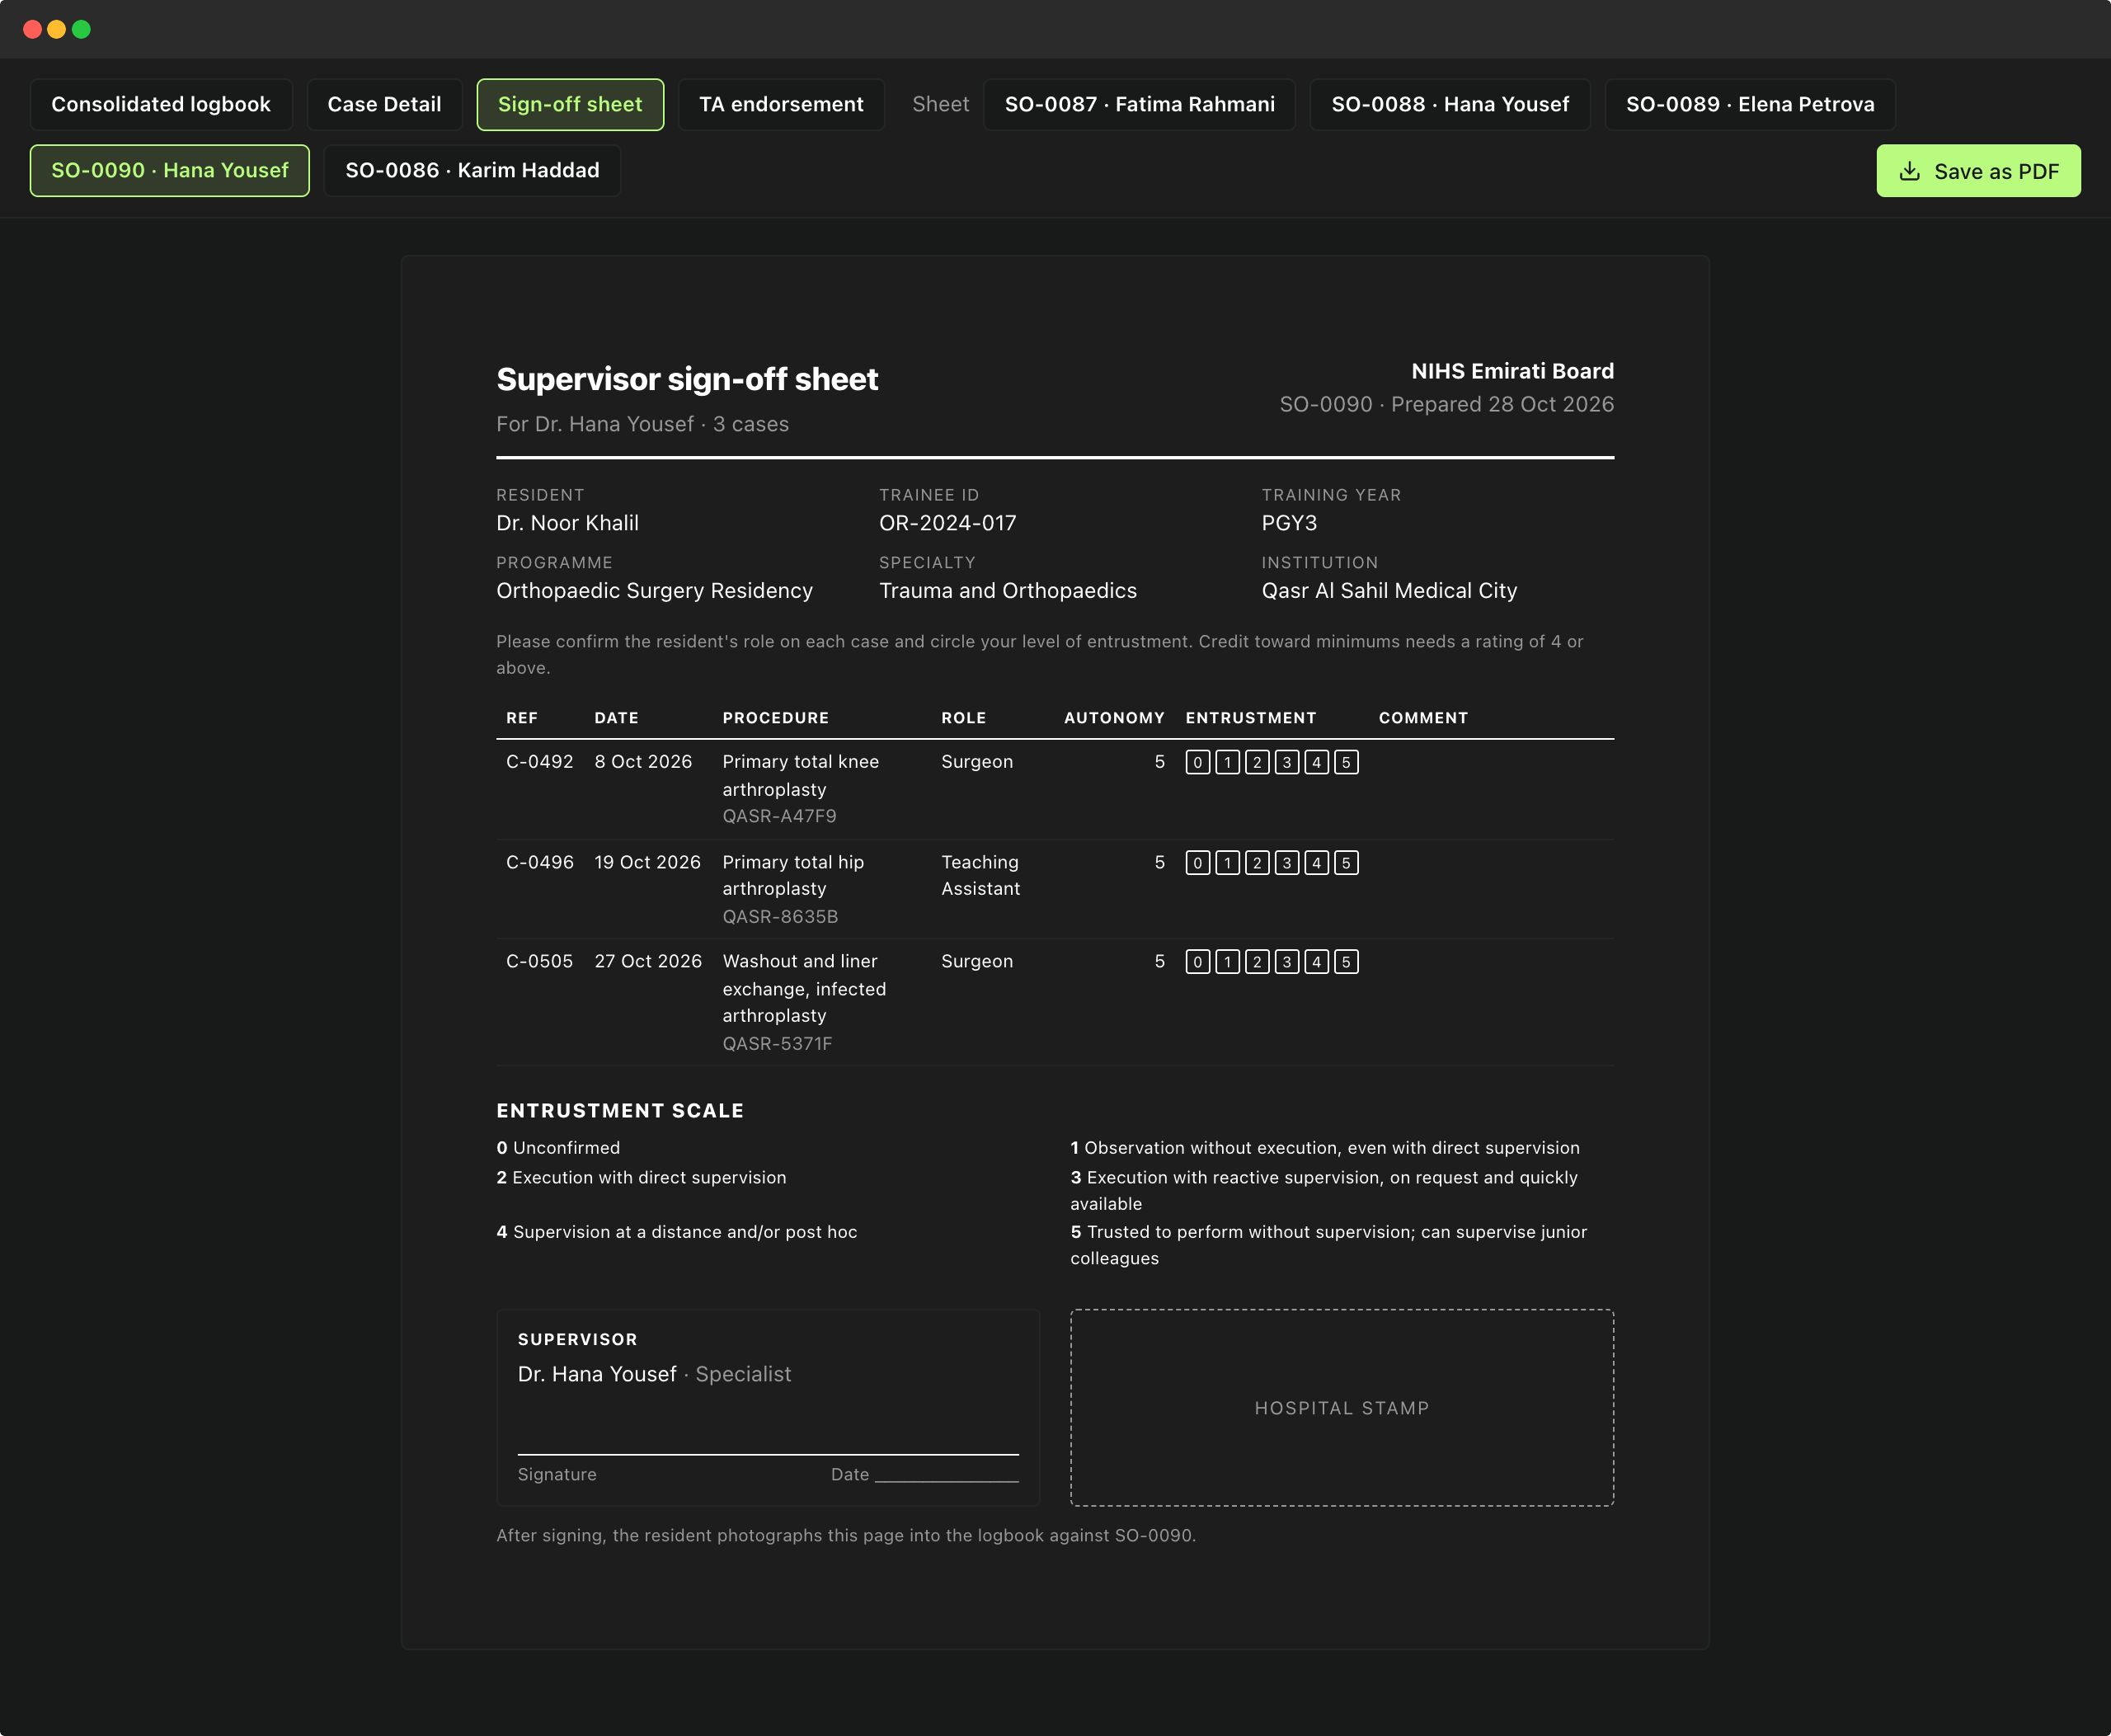Viewport: 2111px width, 1736px height.
Task: Click the Hospital Stamp box
Action: 1342,1407
